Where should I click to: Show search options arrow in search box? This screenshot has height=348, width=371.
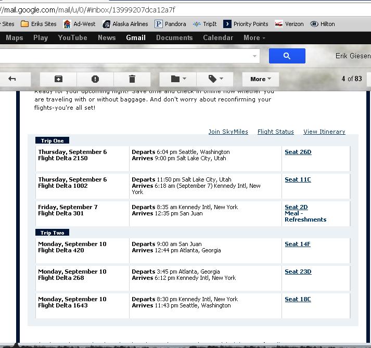click(x=255, y=56)
